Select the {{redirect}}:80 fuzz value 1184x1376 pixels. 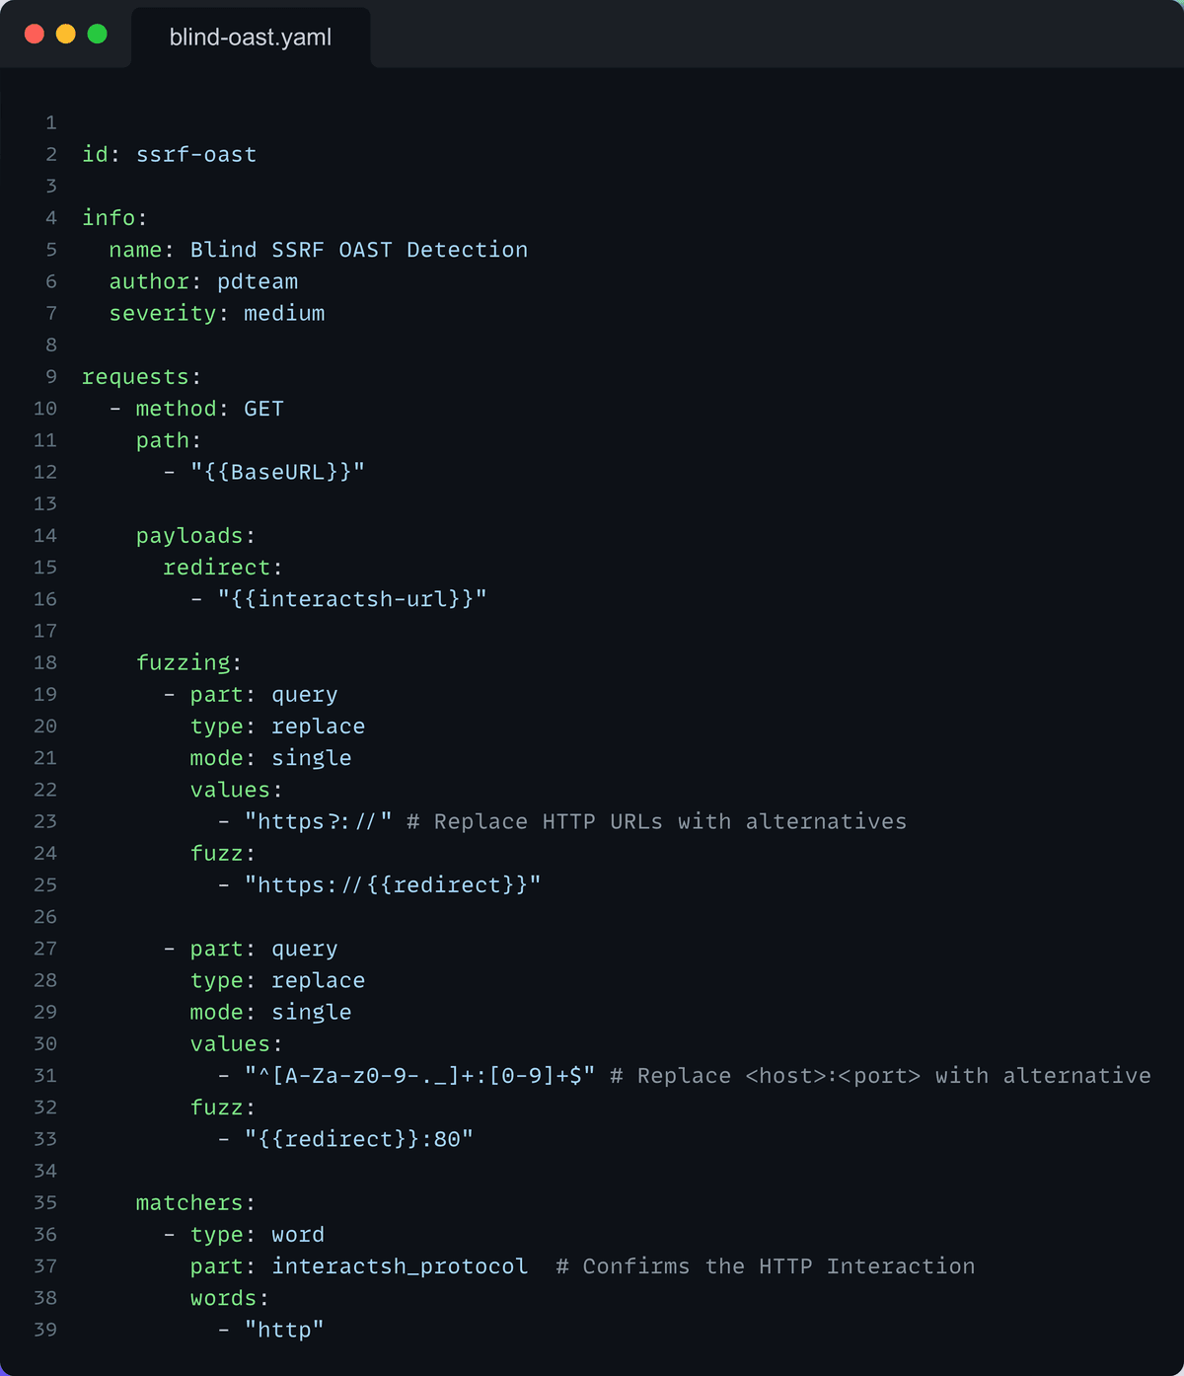[x=357, y=1138]
